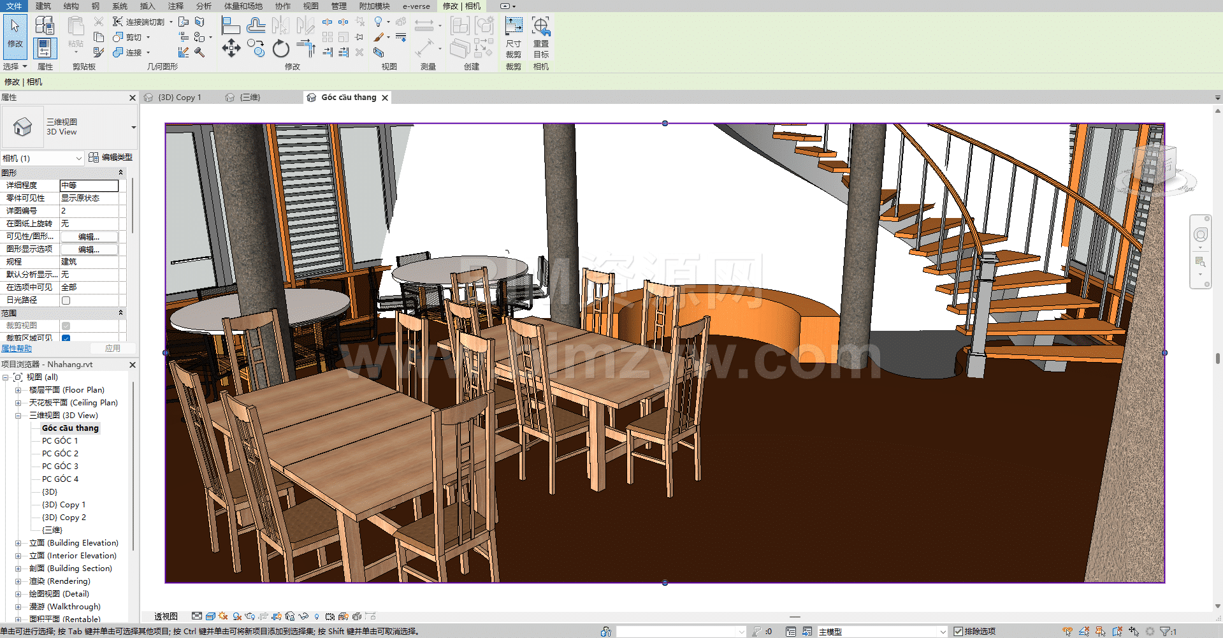
Task: Activate the Measure Between Two References tool
Action: 424,25
